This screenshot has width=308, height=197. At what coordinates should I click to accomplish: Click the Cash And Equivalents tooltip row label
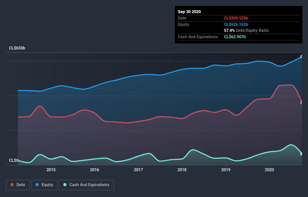click(198, 37)
